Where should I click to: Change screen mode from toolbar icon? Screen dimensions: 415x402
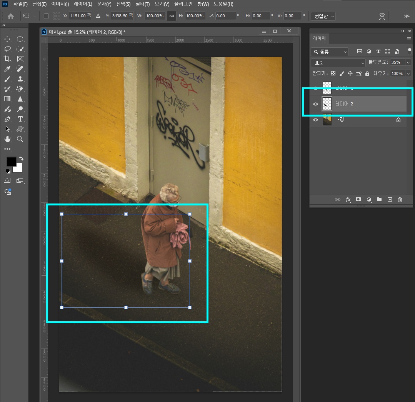20,180
